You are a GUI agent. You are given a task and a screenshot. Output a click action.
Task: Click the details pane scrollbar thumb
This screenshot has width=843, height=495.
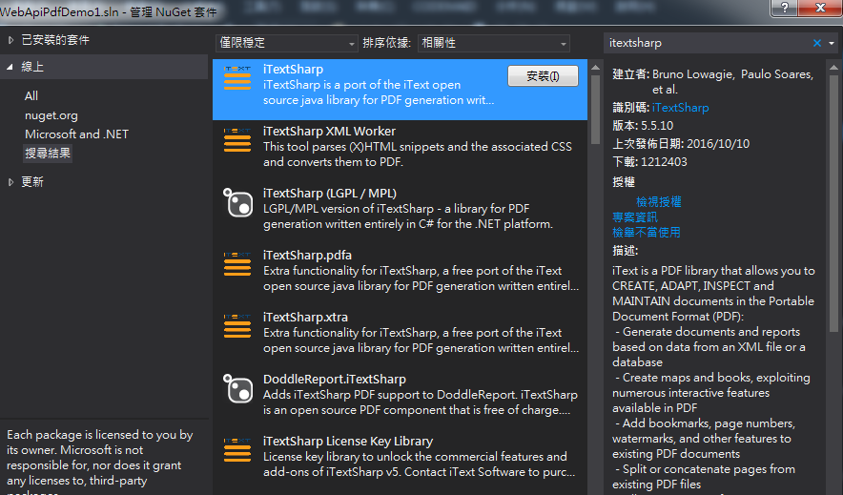833,203
